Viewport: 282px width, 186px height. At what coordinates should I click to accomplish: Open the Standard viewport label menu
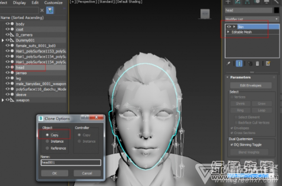click(106, 2)
